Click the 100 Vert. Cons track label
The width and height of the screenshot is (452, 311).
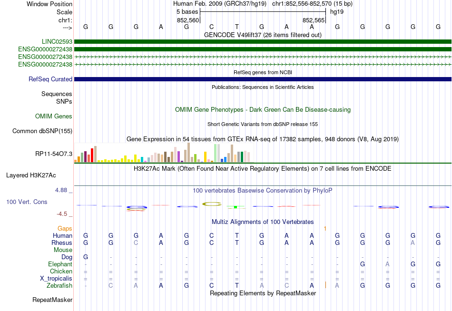tap(27, 202)
